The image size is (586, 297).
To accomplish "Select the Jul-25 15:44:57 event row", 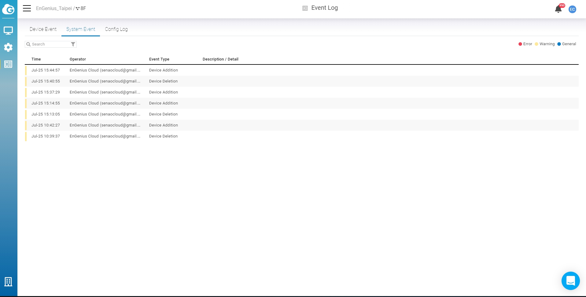I will (302, 70).
